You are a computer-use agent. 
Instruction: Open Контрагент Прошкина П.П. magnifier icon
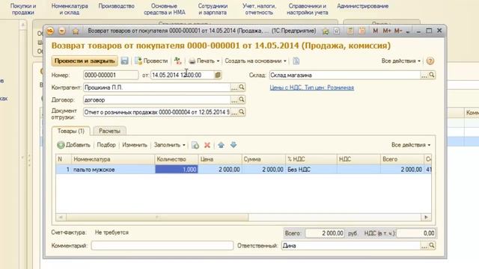[241, 87]
